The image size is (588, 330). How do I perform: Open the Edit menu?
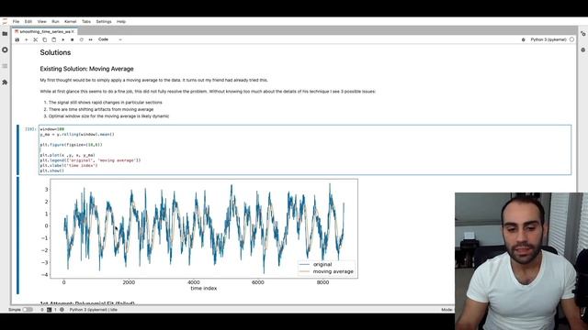[x=28, y=22]
